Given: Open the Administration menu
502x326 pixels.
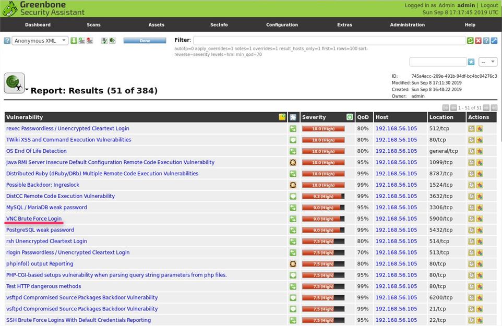Looking at the screenshot, I should (407, 25).
